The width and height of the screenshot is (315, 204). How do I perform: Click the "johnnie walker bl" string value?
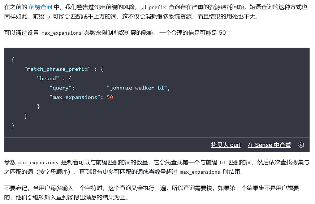click(x=138, y=88)
